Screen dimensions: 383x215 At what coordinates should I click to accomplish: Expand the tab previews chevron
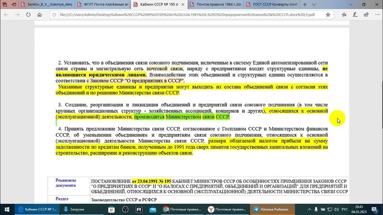pyautogui.click(x=314, y=4)
